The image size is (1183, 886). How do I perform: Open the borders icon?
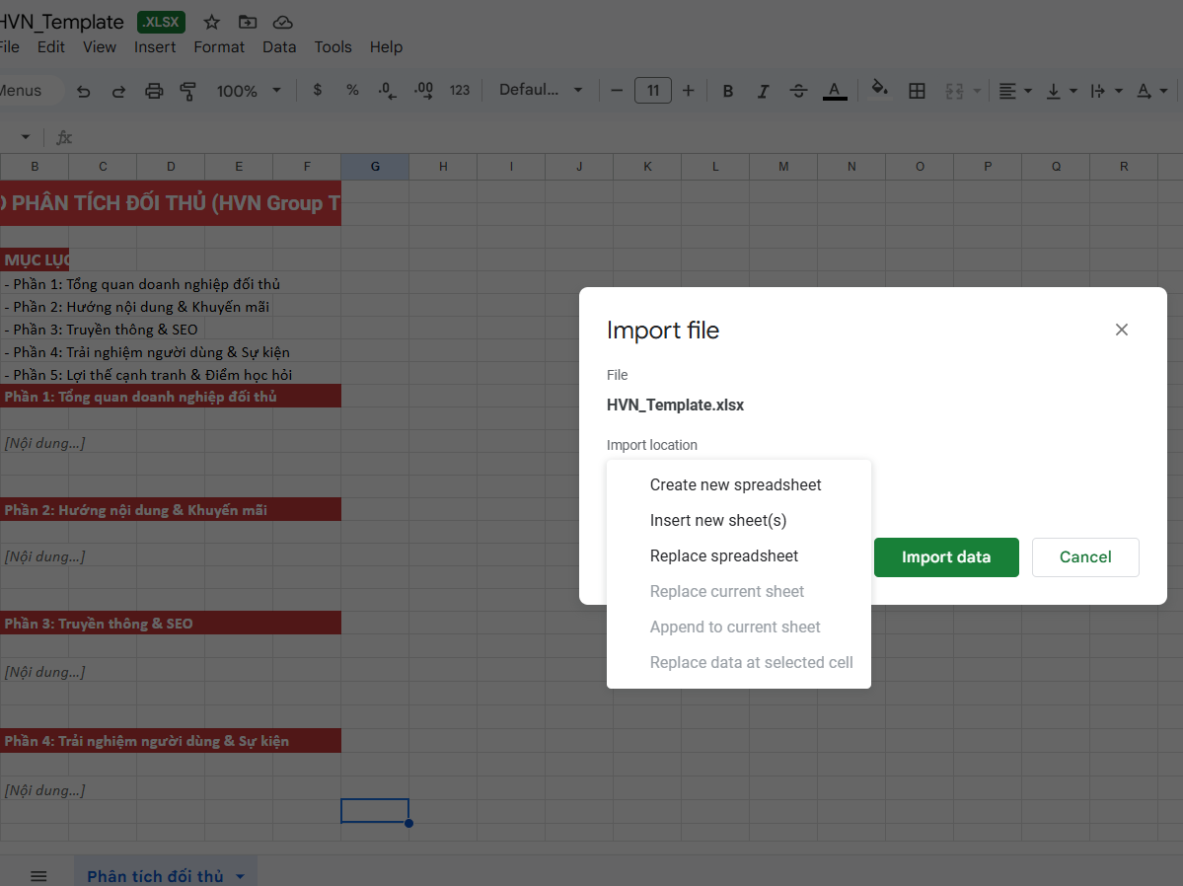point(917,92)
